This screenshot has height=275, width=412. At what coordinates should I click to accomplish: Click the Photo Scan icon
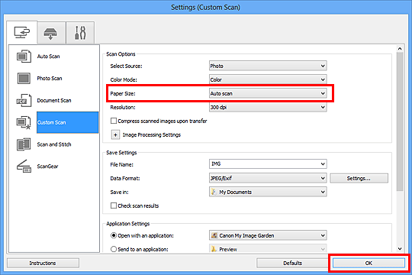24,79
